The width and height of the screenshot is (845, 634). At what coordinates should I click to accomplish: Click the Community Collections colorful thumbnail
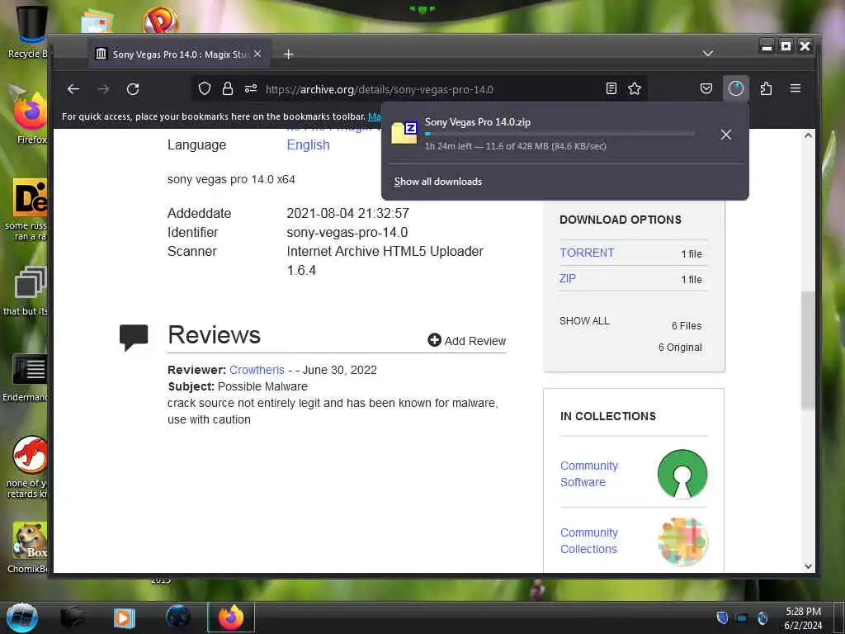[x=682, y=542]
